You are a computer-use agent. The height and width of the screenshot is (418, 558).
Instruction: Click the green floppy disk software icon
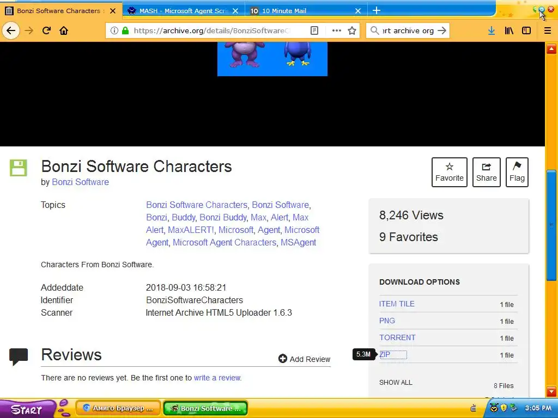click(x=18, y=168)
